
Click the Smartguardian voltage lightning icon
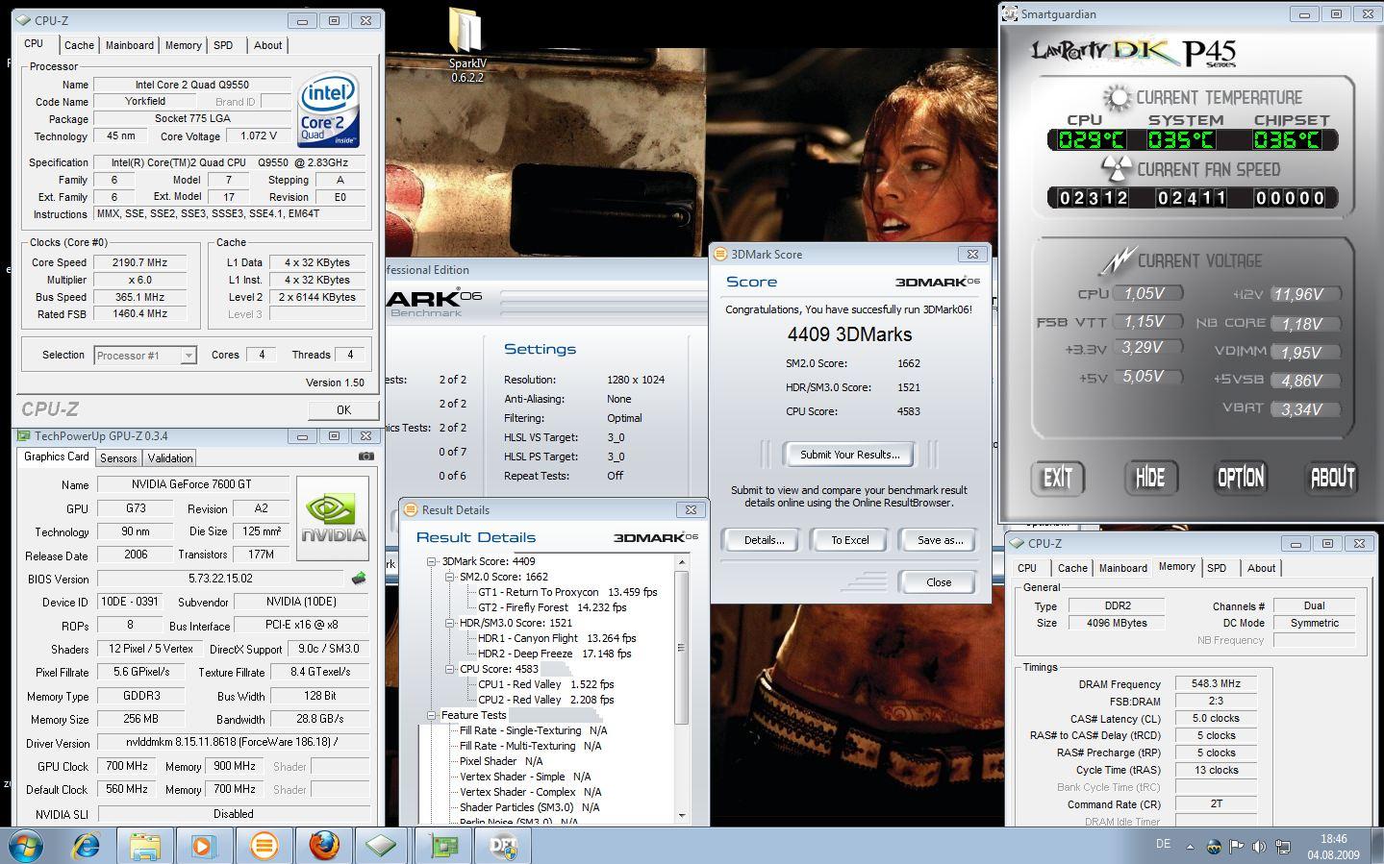point(1118,260)
